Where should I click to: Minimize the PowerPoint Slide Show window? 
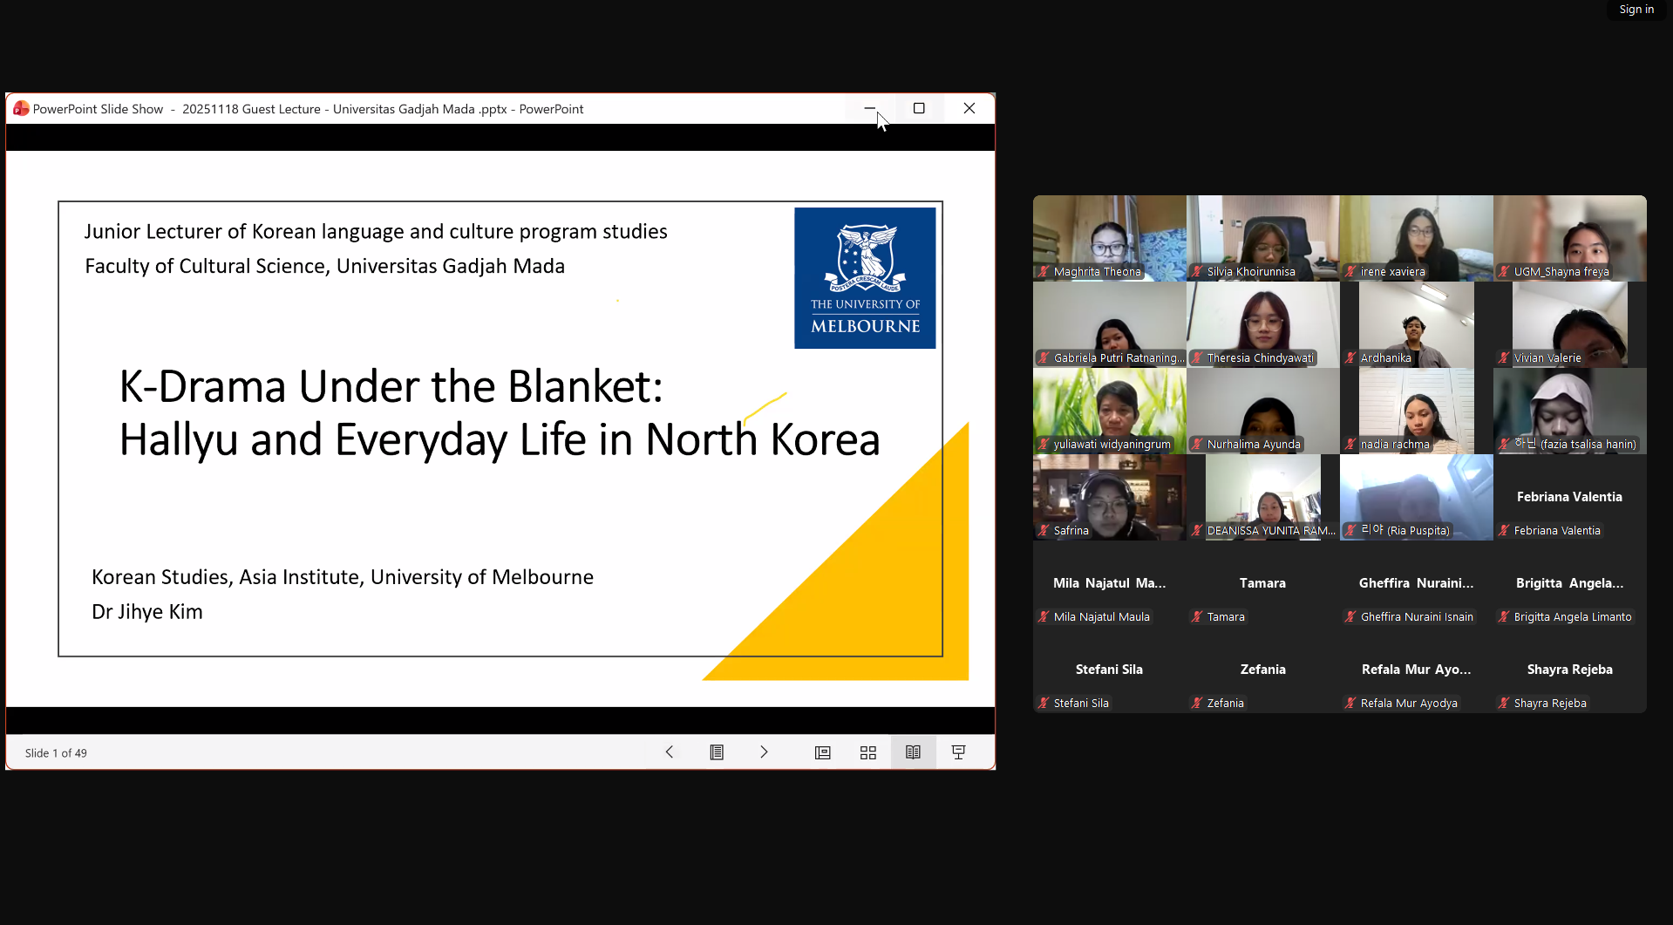[869, 108]
